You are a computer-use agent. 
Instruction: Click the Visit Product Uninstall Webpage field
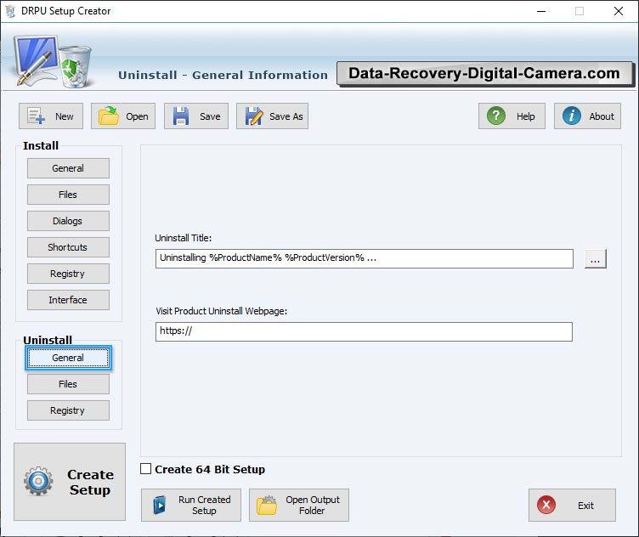364,331
